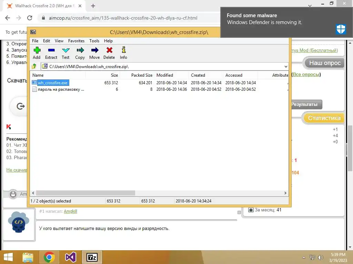Sort by the Accessed column header
Viewport: 353px width, 264px height.
(240, 75)
